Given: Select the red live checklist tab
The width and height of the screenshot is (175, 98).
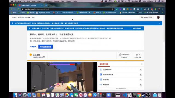Looking at the screenshot, I should 104,64.
